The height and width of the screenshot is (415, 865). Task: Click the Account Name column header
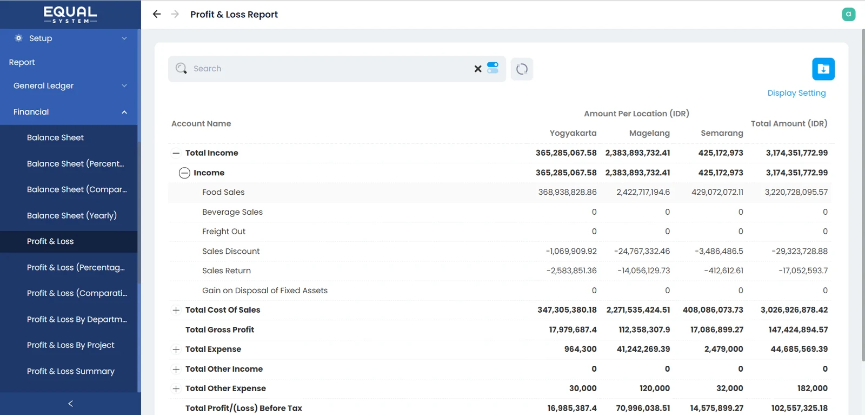pyautogui.click(x=201, y=123)
